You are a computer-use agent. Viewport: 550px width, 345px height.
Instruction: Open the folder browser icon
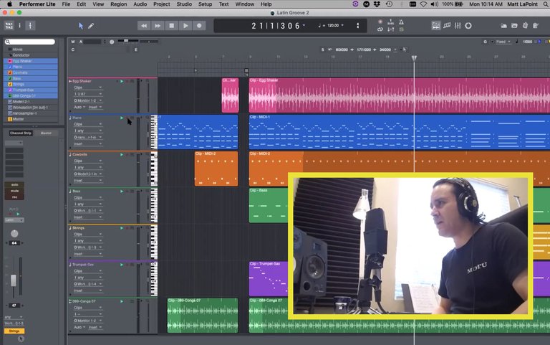pyautogui.click(x=503, y=26)
